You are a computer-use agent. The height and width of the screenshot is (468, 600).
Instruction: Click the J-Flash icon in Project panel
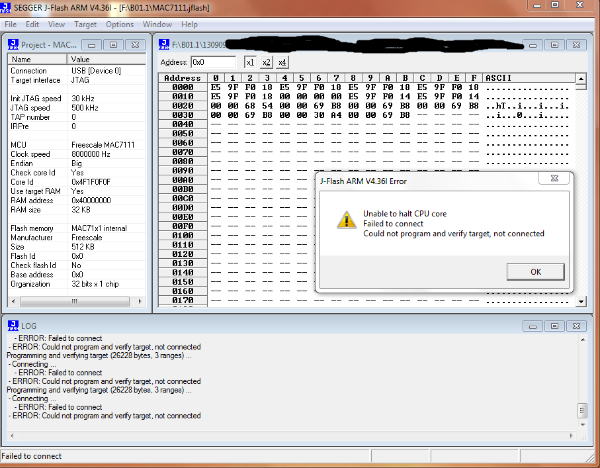pyautogui.click(x=13, y=44)
